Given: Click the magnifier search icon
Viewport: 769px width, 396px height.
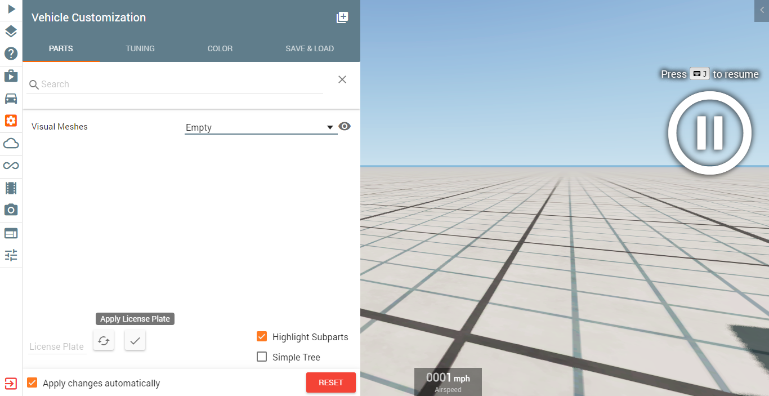Looking at the screenshot, I should pos(34,84).
